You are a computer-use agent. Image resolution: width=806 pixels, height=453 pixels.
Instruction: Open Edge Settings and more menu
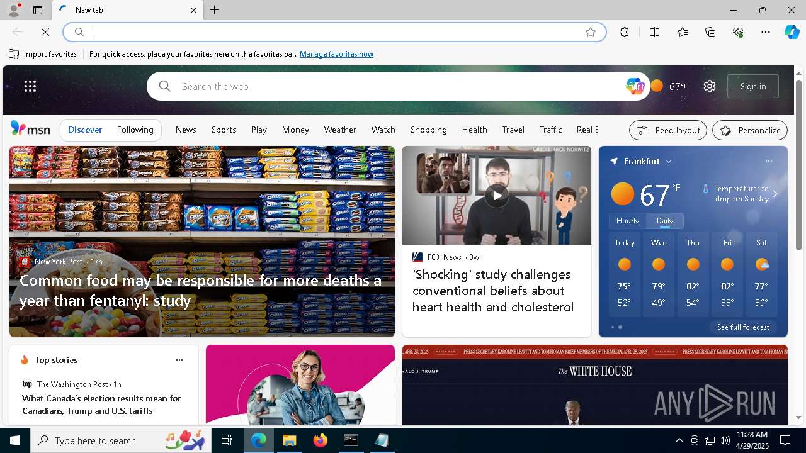point(766,32)
